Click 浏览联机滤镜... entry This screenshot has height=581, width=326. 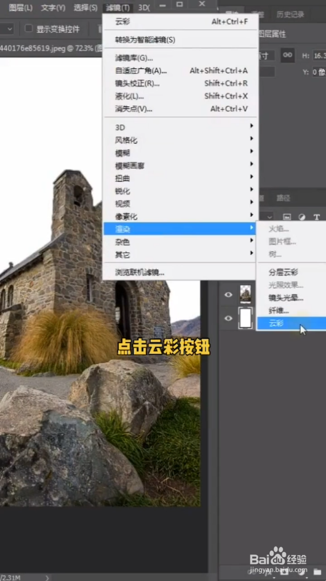pos(140,273)
